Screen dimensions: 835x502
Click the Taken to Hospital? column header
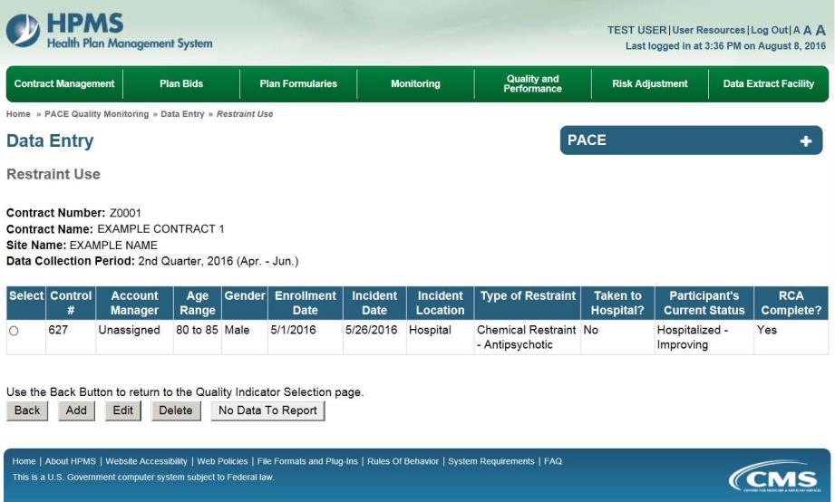[617, 303]
